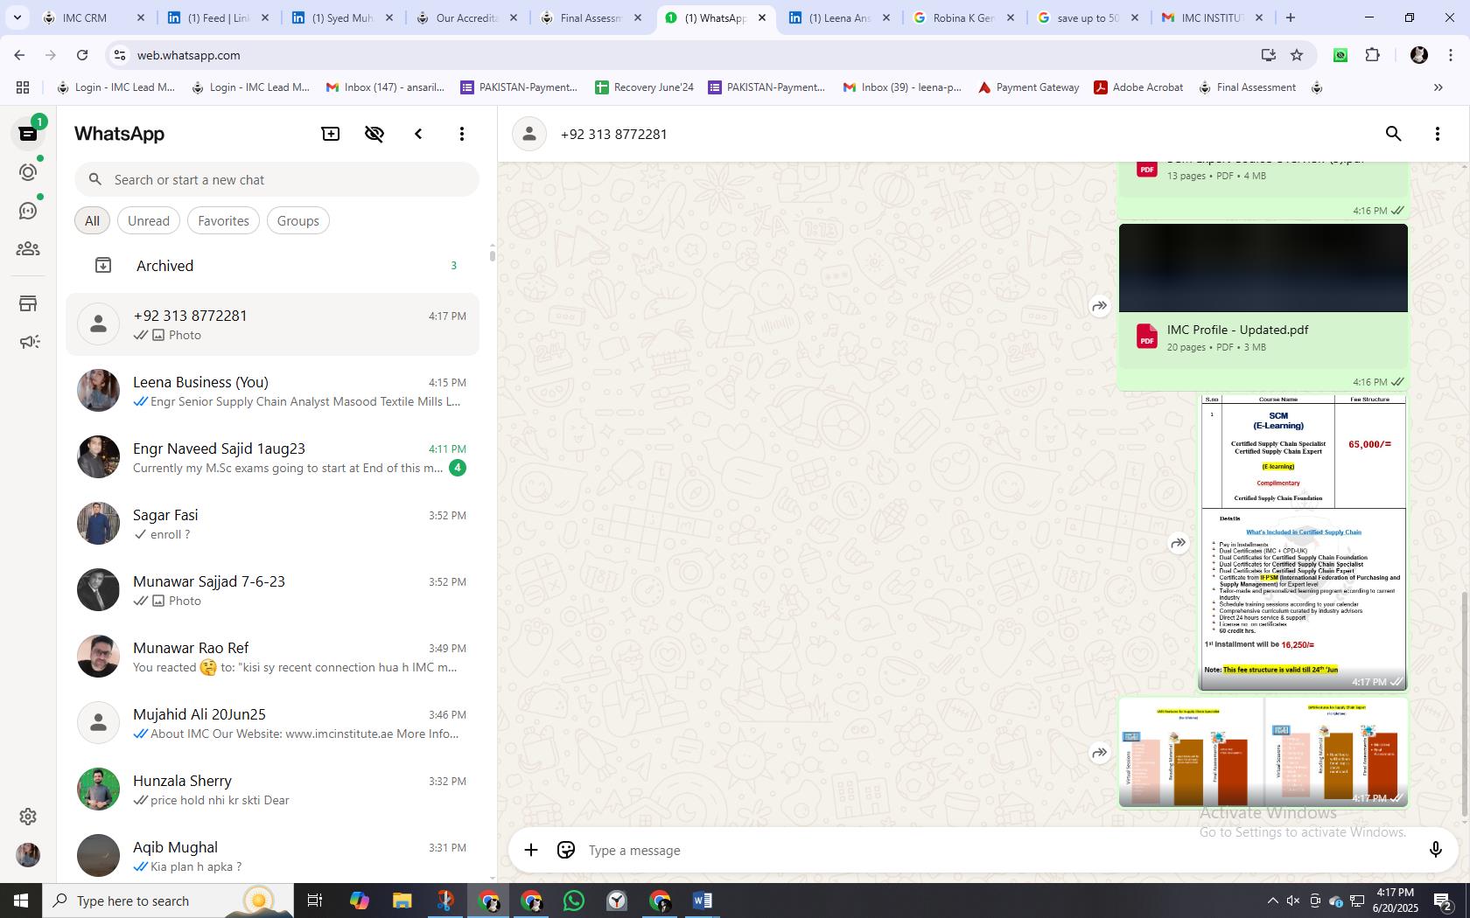
Task: Start a new chat with the plus icon
Action: pyautogui.click(x=331, y=134)
